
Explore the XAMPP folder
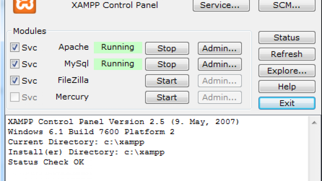coord(287,71)
